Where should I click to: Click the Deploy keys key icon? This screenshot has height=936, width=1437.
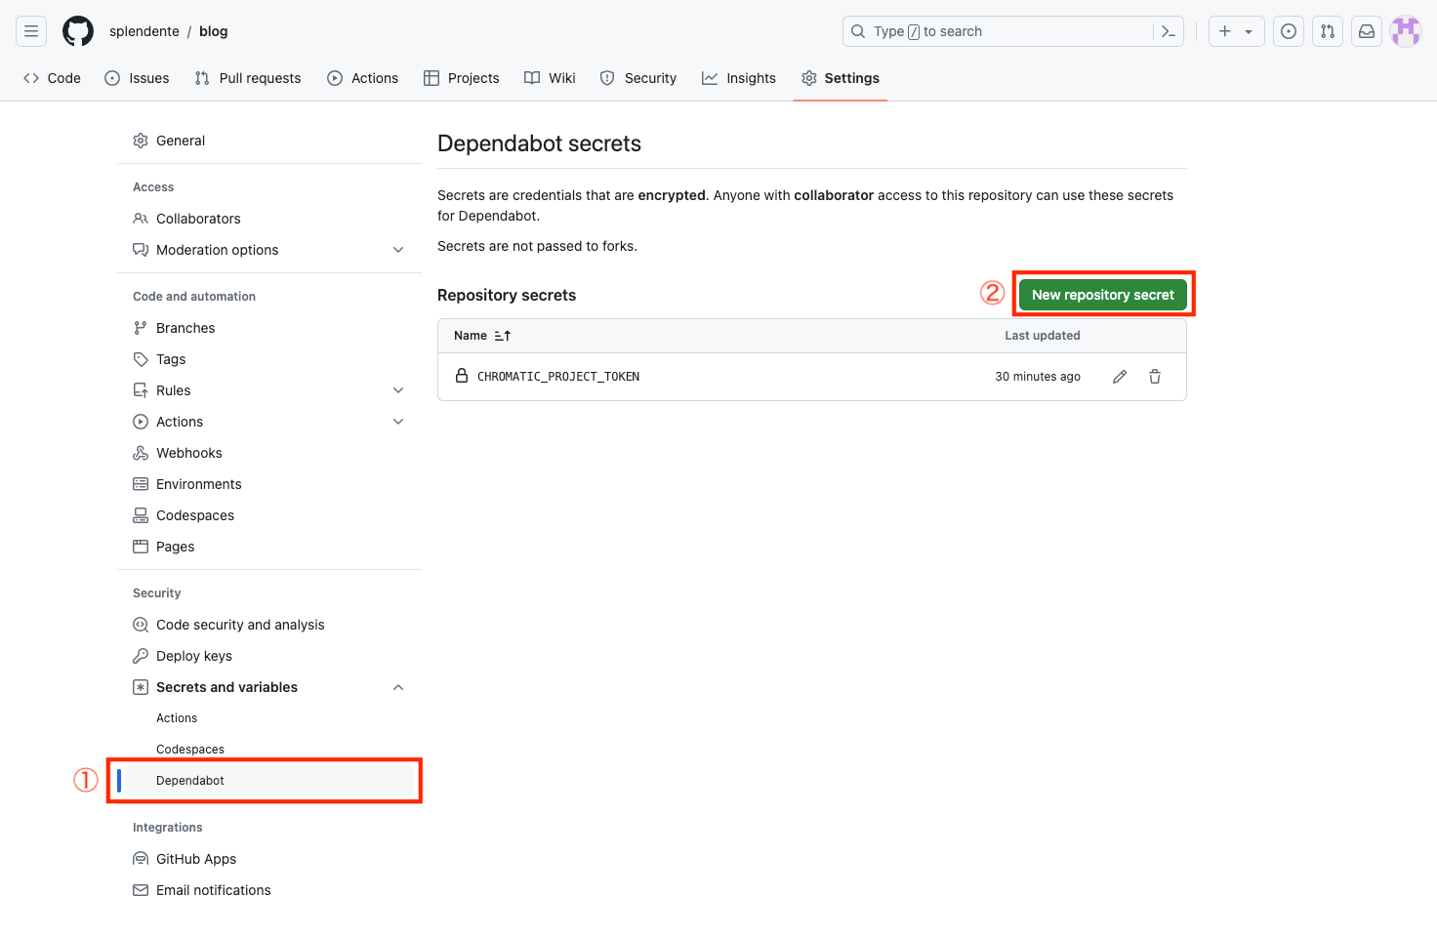click(x=141, y=656)
